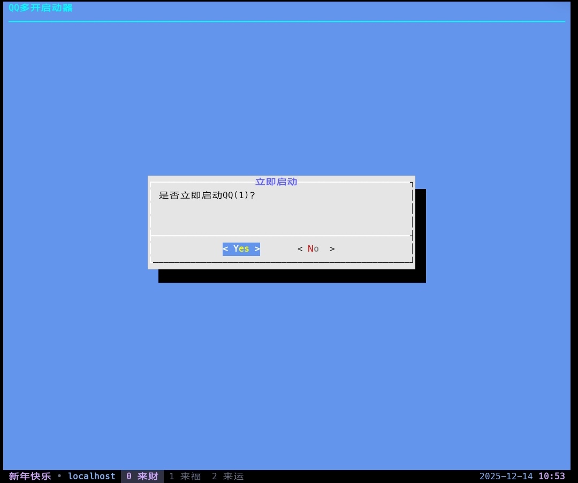The width and height of the screenshot is (578, 483).
Task: Click the 10:53 clock in status bar
Action: tap(551, 476)
